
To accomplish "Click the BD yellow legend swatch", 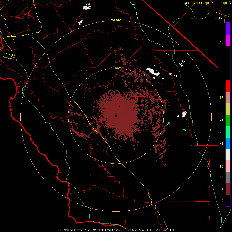I will click(228, 109).
